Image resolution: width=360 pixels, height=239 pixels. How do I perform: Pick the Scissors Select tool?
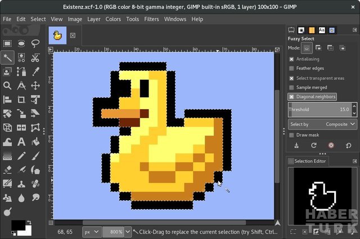click(x=35, y=57)
